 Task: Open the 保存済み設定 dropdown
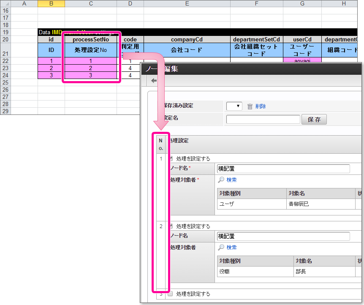[234, 106]
